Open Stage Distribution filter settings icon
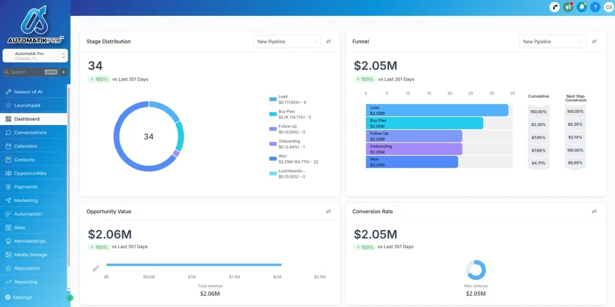 (329, 42)
